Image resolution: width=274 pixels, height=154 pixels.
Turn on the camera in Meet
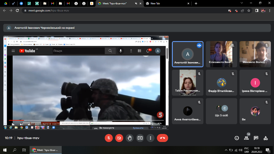pyautogui.click(x=119, y=138)
